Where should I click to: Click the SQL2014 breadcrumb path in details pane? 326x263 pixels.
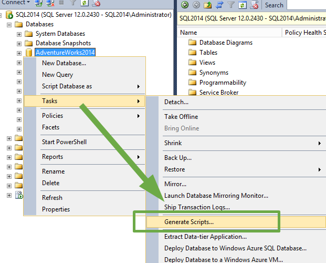coord(253,18)
